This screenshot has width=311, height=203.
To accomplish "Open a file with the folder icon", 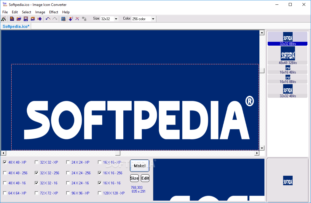I will click(x=19, y=19).
